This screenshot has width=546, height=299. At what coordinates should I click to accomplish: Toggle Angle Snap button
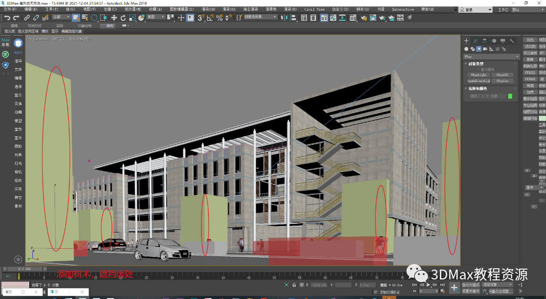coord(210,17)
